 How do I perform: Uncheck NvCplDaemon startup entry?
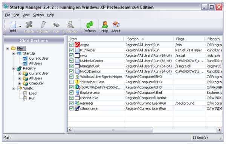pyautogui.click(x=71, y=71)
